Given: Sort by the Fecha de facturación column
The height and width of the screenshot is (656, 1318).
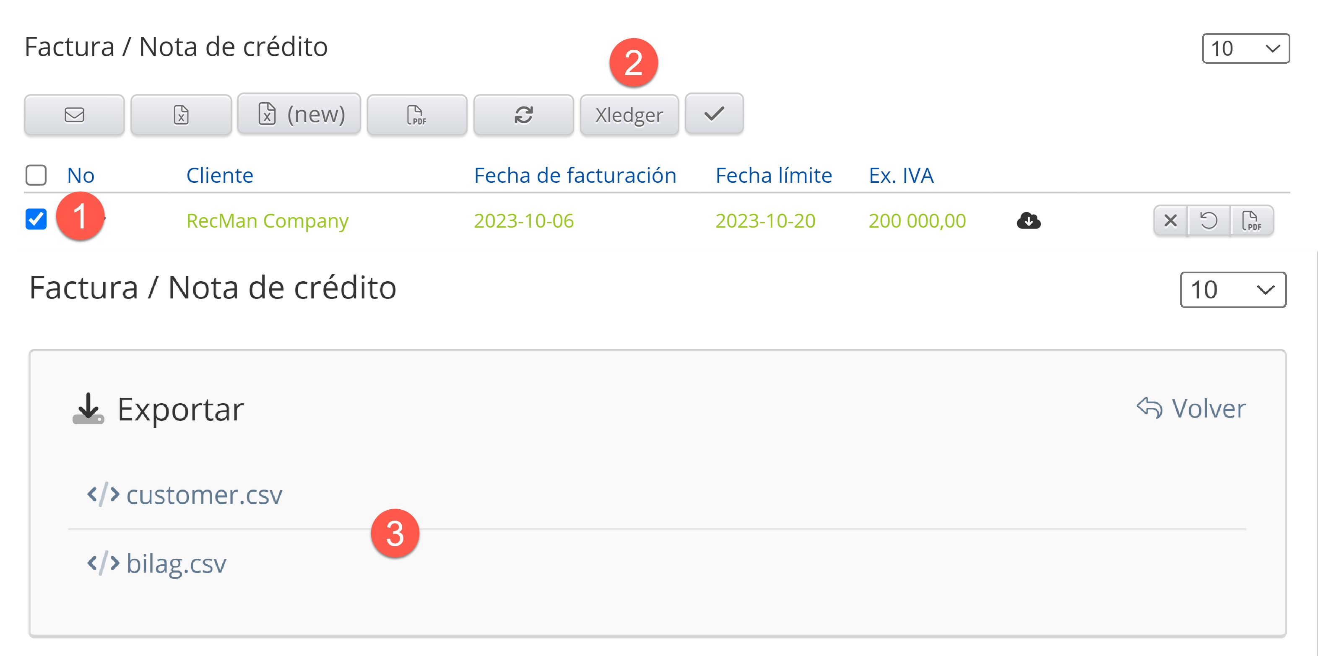Looking at the screenshot, I should (x=575, y=175).
